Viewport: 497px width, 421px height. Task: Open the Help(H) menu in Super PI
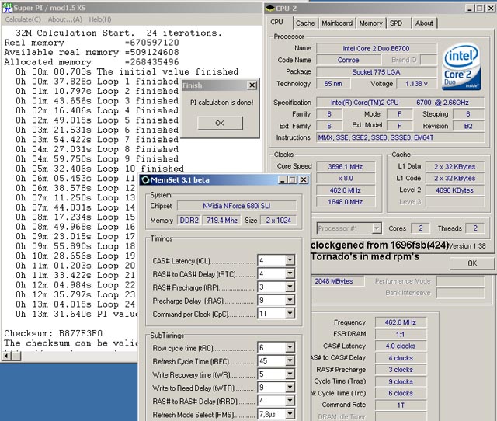click(100, 19)
